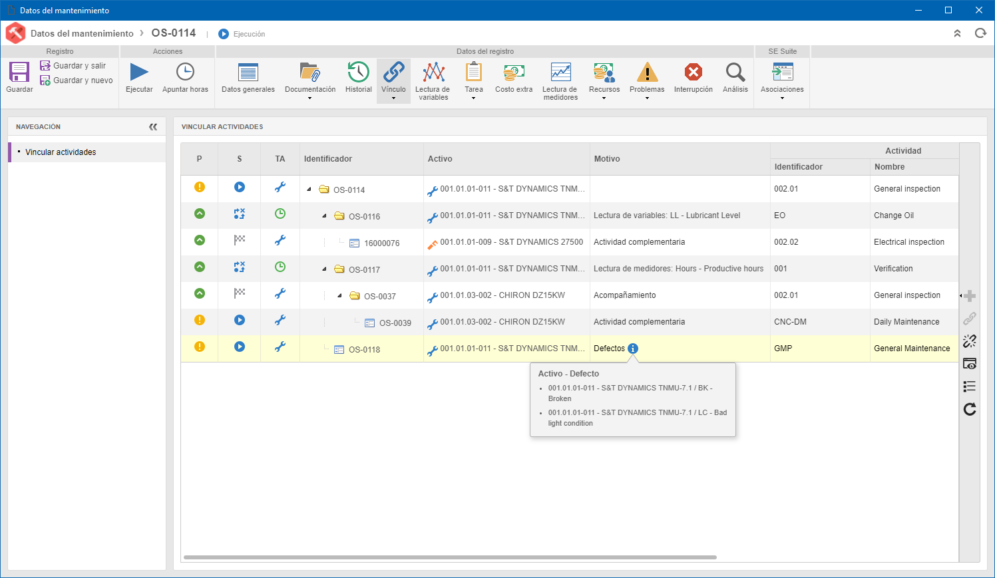Click the Guardar save icon
Image resolution: width=995 pixels, height=578 pixels.
pos(19,72)
